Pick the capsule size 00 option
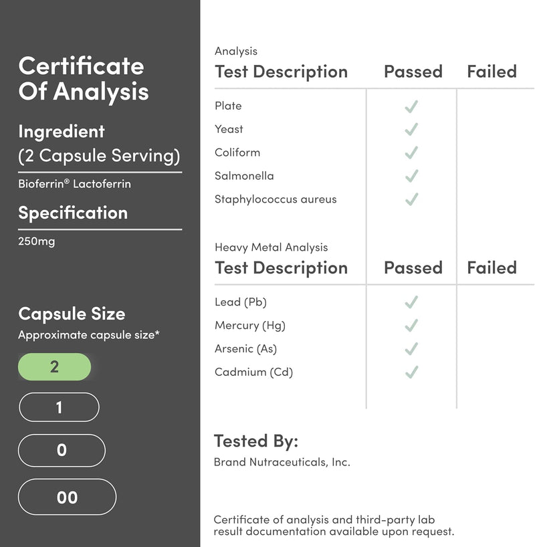The image size is (535, 547). click(x=67, y=498)
